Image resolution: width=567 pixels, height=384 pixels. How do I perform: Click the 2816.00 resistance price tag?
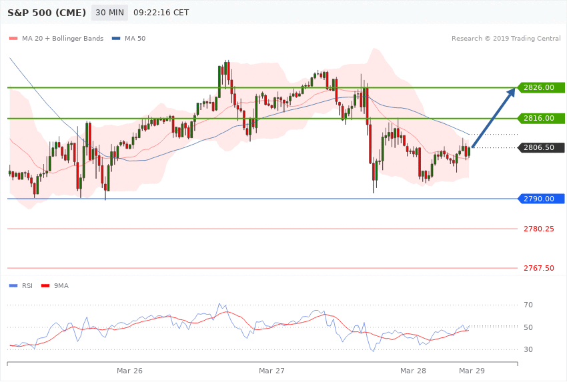[x=541, y=118]
